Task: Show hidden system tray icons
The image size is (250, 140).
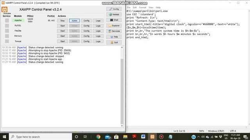Action: click(198, 137)
